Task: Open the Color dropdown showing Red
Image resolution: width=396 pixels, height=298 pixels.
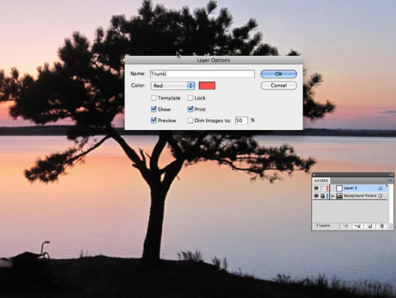Action: [173, 86]
